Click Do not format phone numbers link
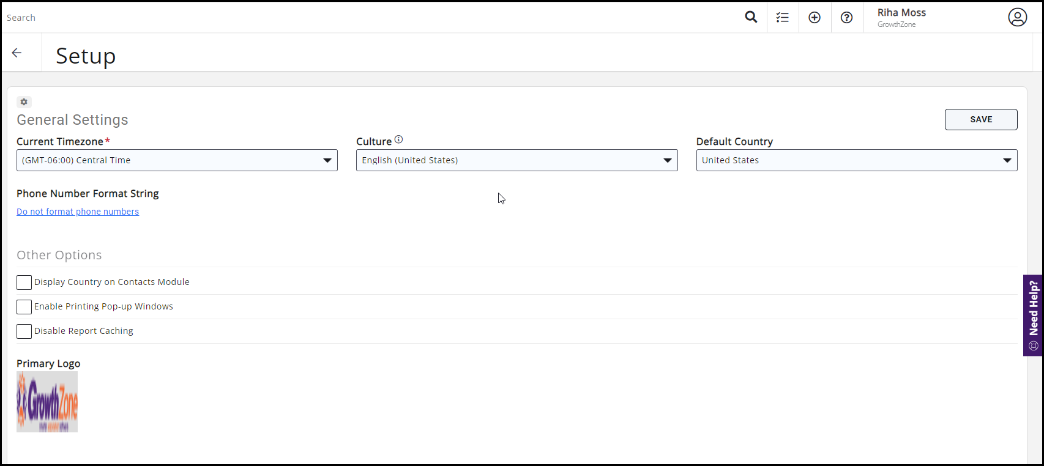1044x466 pixels. [x=78, y=212]
